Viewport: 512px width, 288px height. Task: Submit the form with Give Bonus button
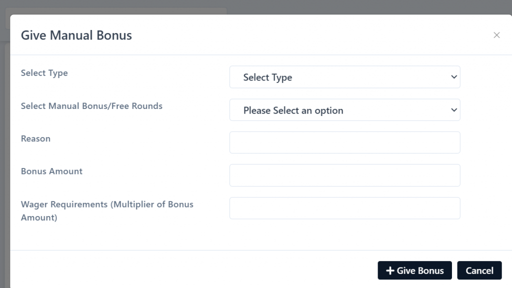click(414, 270)
